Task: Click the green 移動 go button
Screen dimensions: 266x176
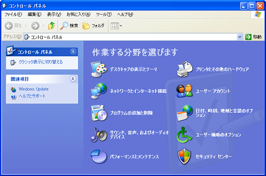Action: coord(253,37)
